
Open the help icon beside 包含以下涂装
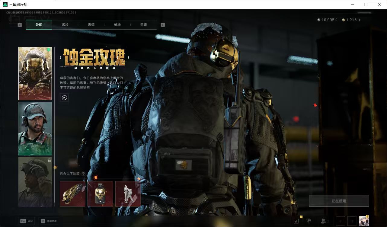[x=83, y=174]
